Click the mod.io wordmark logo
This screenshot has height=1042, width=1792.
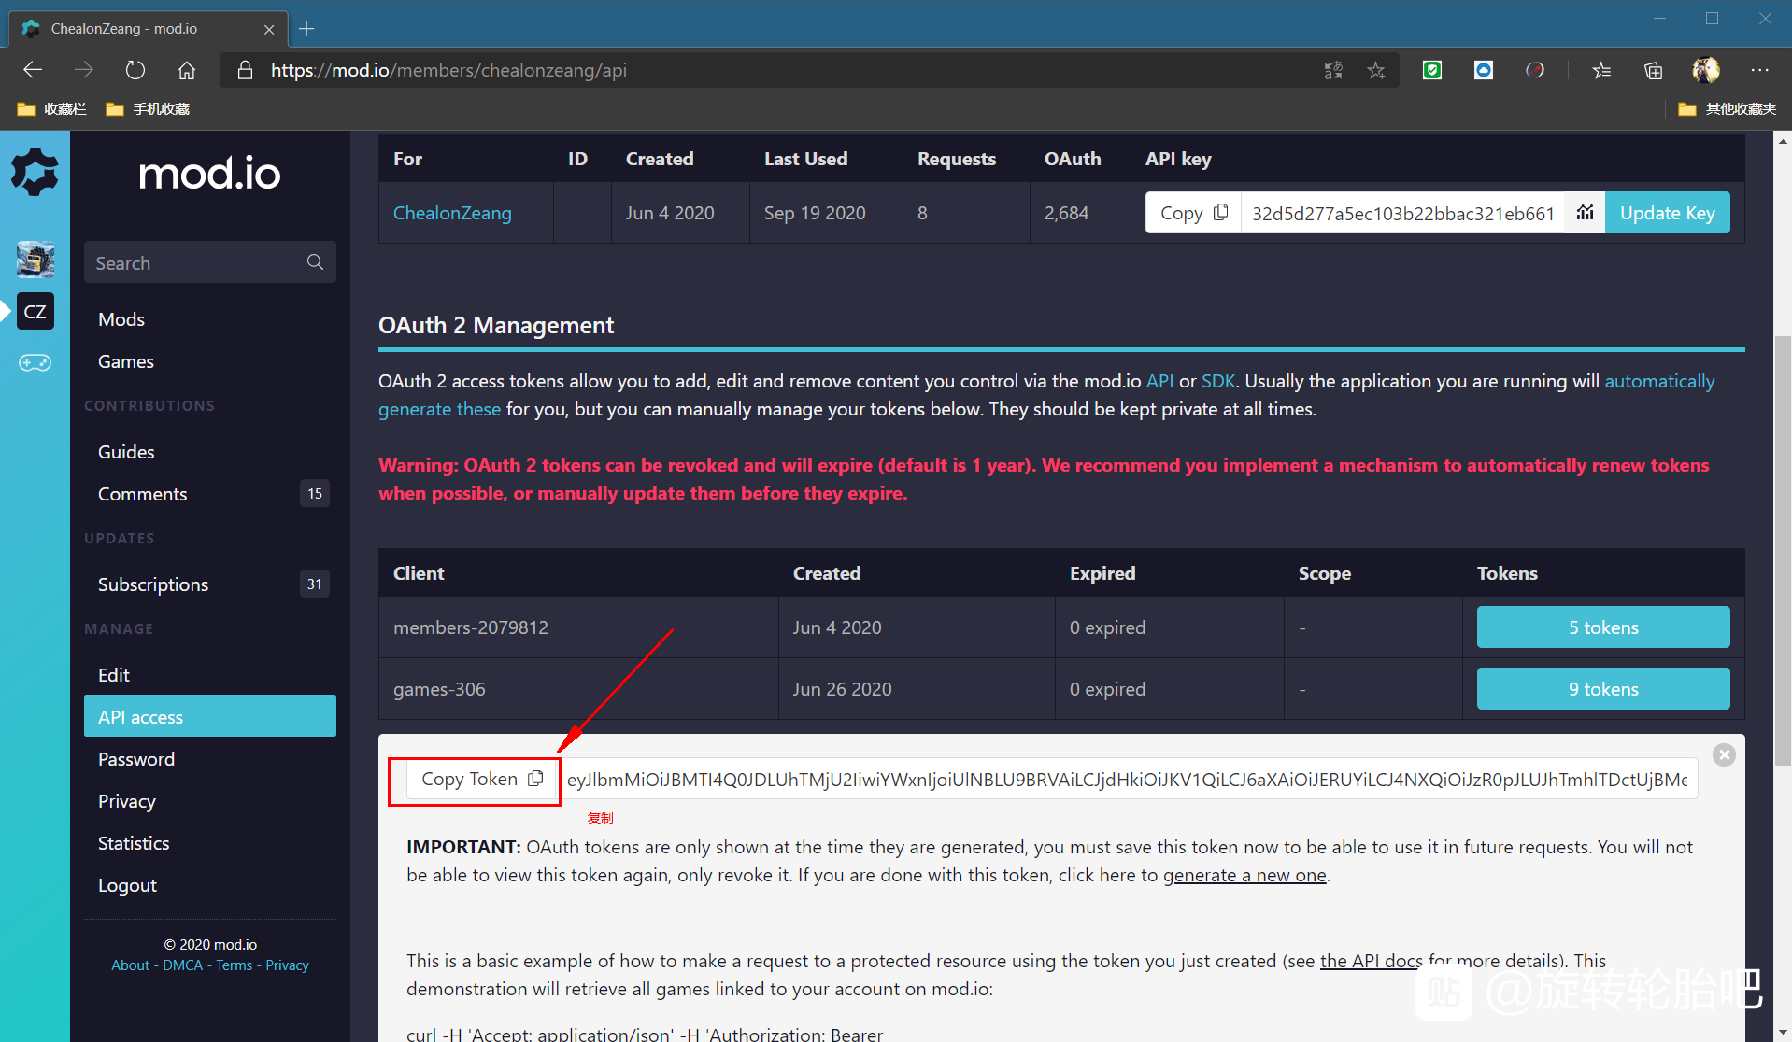(209, 174)
